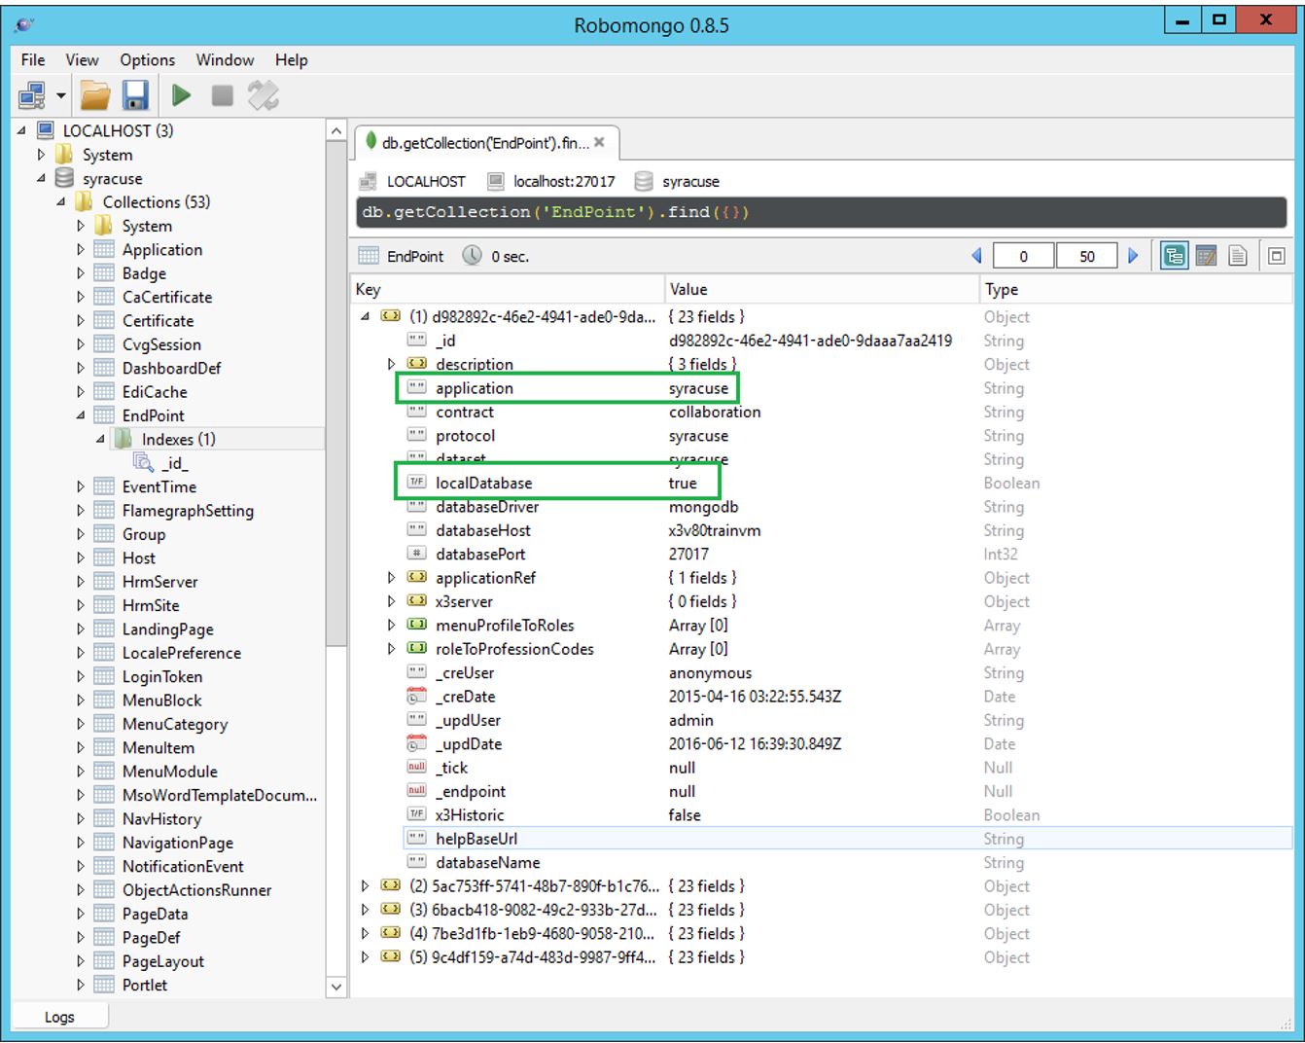Image resolution: width=1305 pixels, height=1043 pixels.
Task: Click the Open file folder icon
Action: (x=95, y=95)
